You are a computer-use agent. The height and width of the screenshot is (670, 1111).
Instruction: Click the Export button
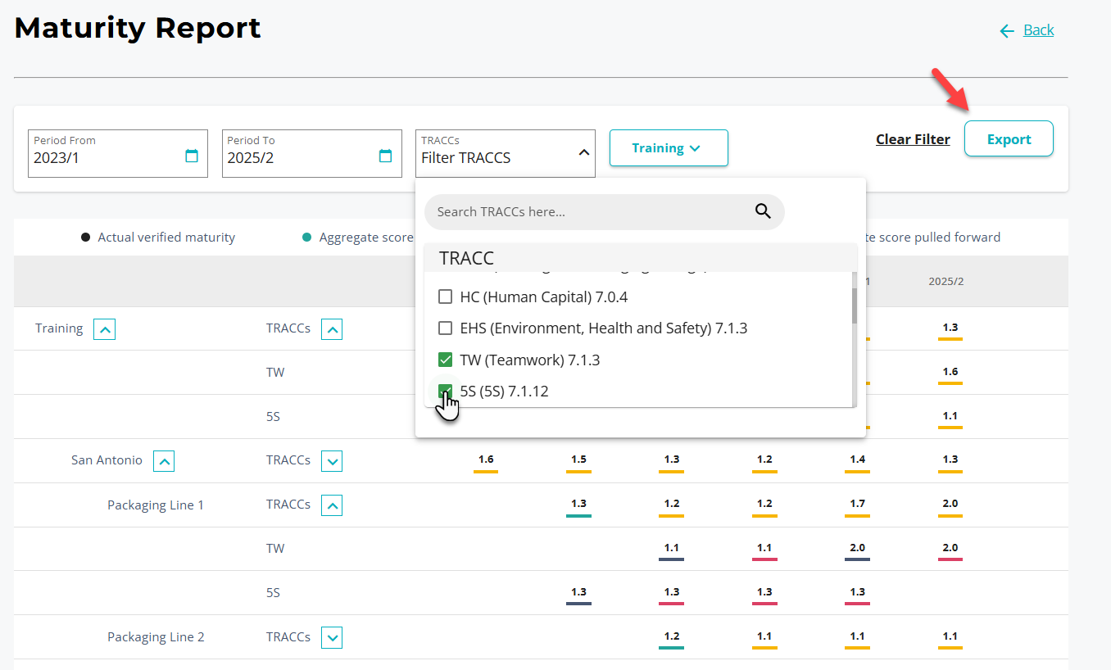pos(1009,139)
